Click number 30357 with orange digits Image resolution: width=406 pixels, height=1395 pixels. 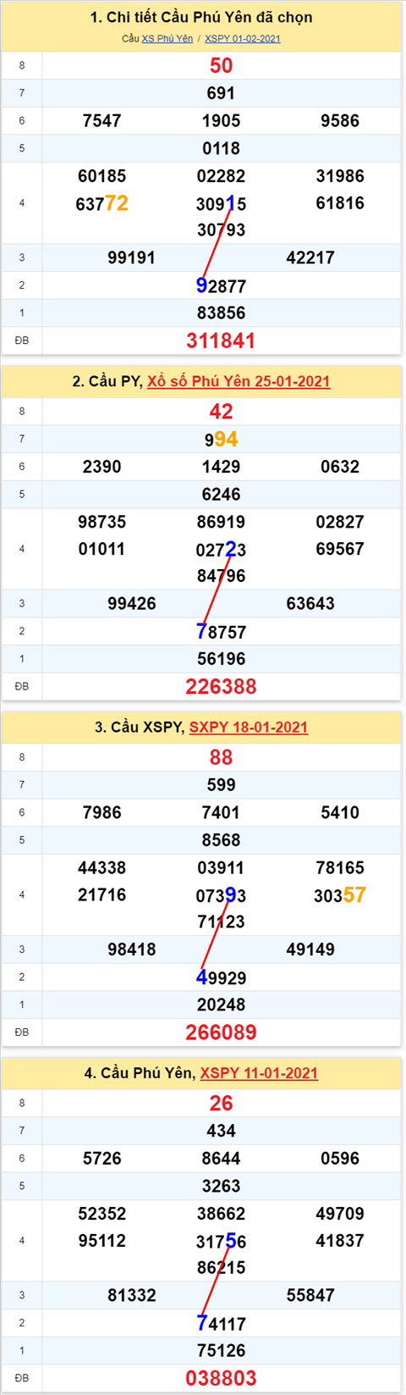pos(340,895)
